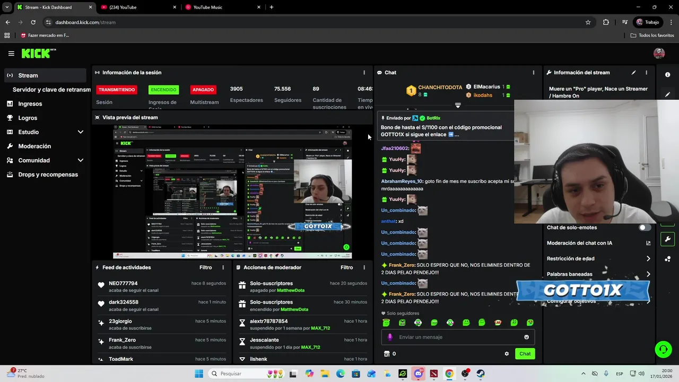Viewport: 679px width, 382px height.
Task: Select Stream in the sidebar
Action: [45, 75]
